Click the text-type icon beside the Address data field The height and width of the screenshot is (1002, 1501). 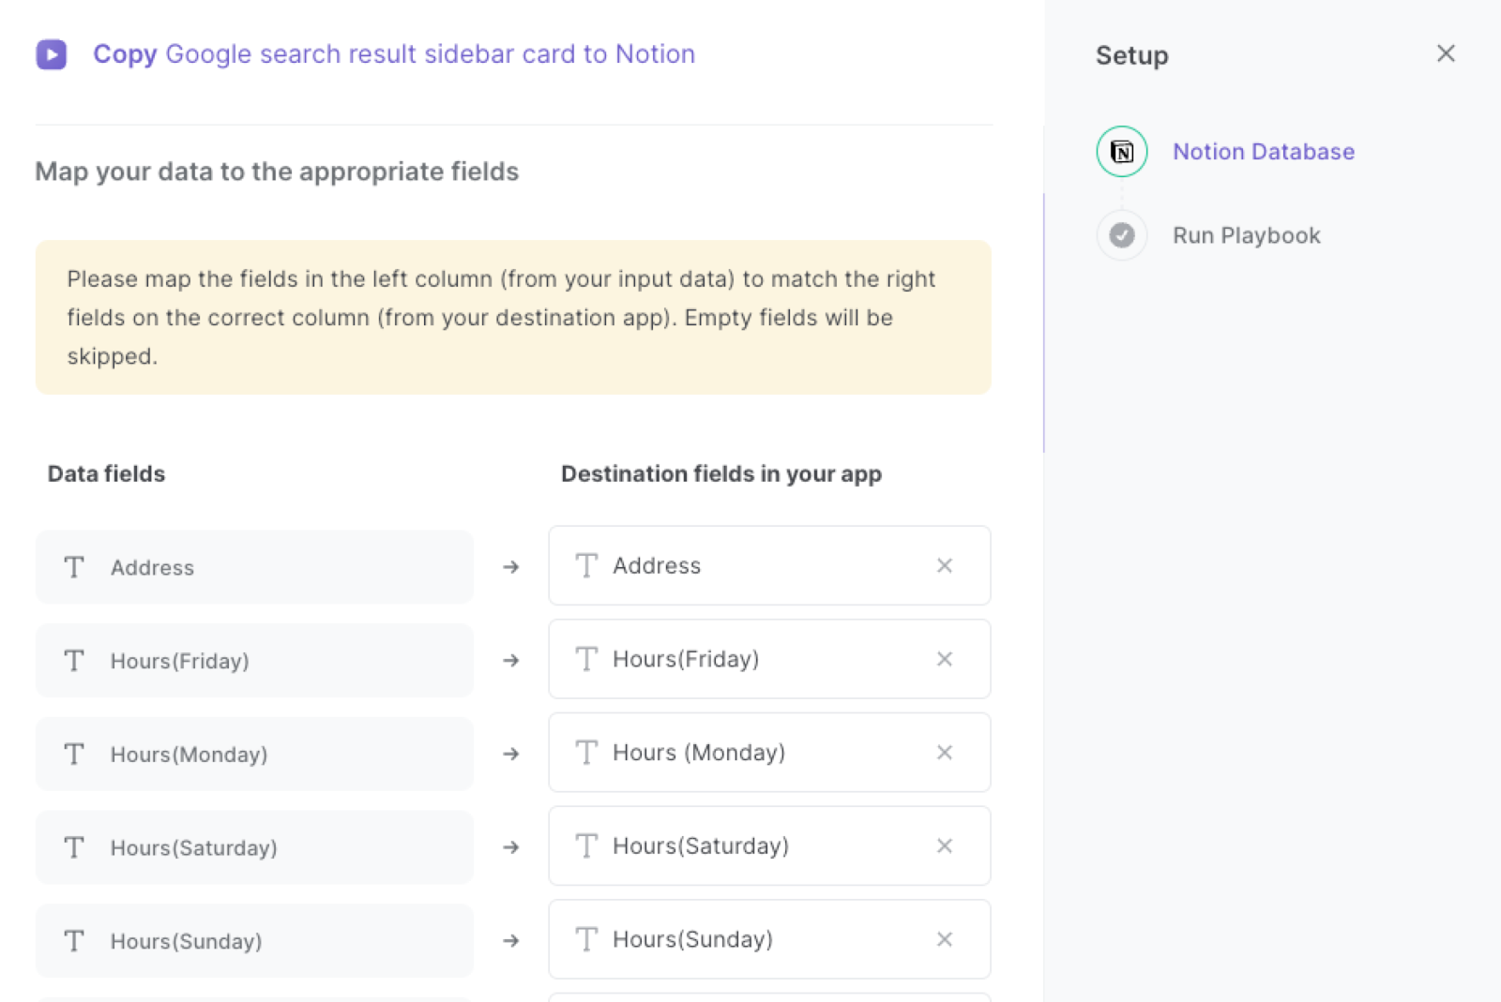click(x=74, y=566)
